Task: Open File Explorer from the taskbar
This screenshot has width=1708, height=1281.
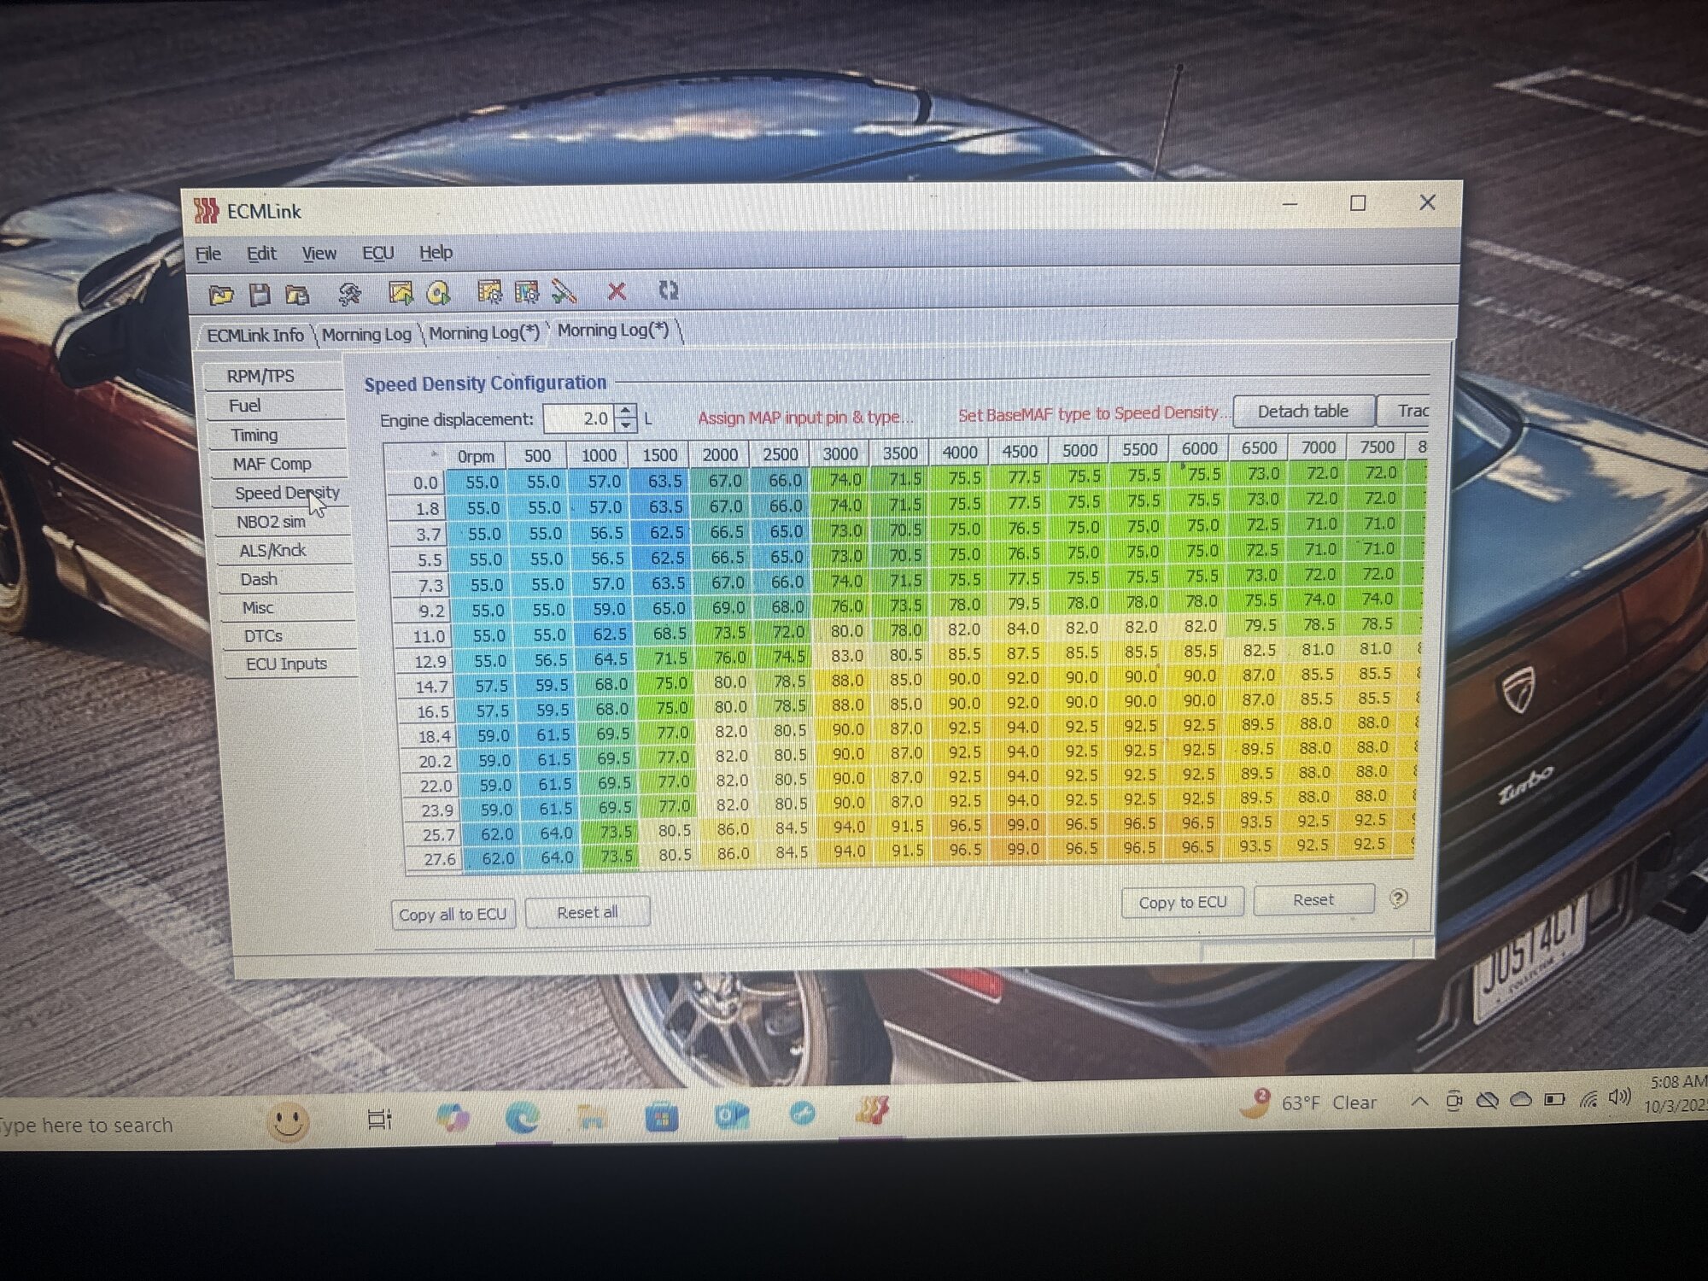Action: (591, 1116)
